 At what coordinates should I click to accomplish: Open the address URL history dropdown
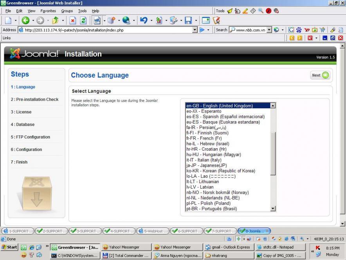point(195,30)
